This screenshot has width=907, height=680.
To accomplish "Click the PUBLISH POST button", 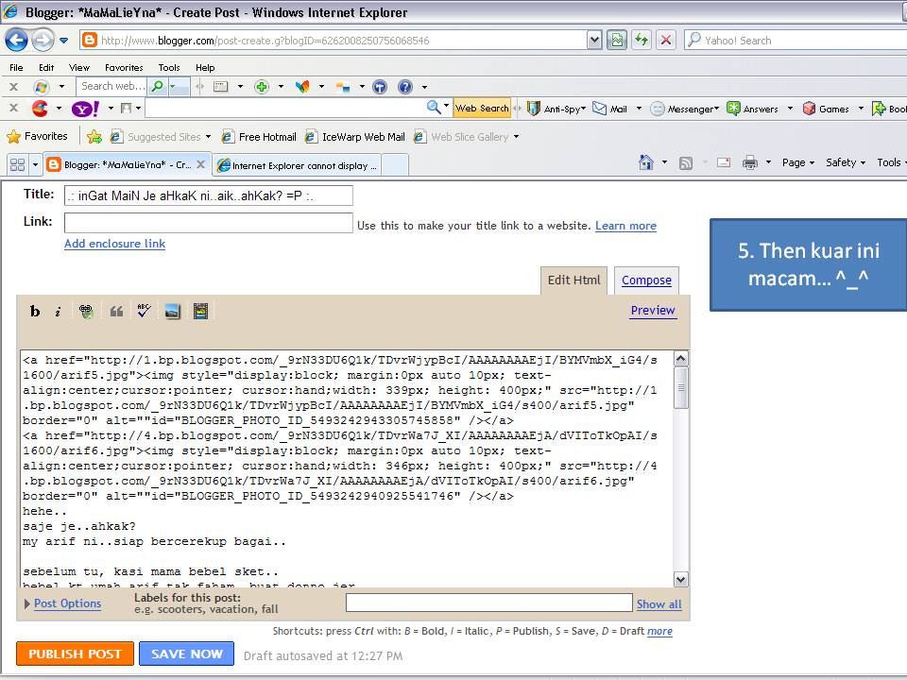I will [76, 654].
